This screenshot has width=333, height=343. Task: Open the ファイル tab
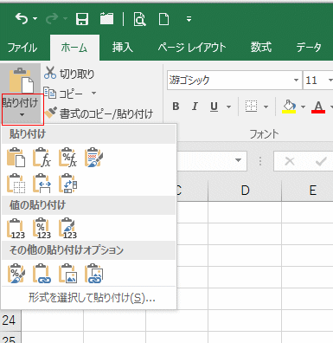click(x=22, y=48)
